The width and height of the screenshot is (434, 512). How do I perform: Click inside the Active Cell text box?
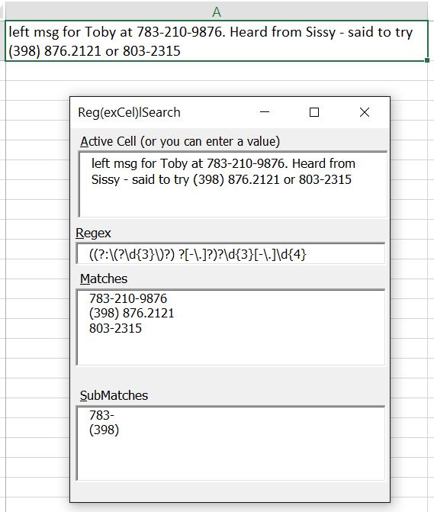[233, 184]
